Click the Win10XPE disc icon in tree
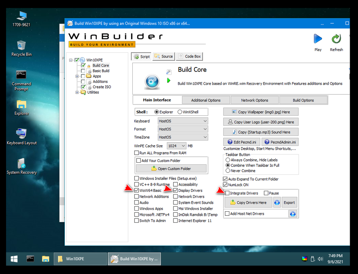 point(82,60)
